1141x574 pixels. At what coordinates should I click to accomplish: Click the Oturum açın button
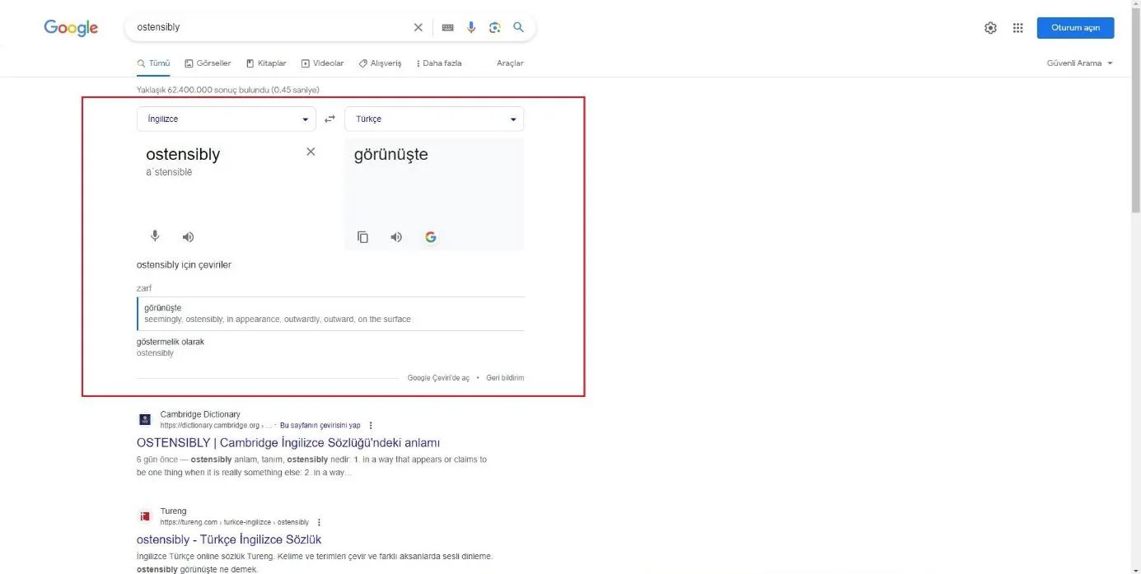click(1075, 28)
